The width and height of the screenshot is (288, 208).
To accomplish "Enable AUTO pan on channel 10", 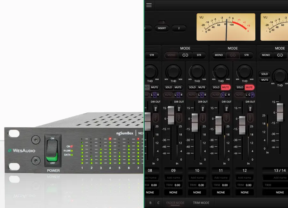I will click(x=192, y=95).
